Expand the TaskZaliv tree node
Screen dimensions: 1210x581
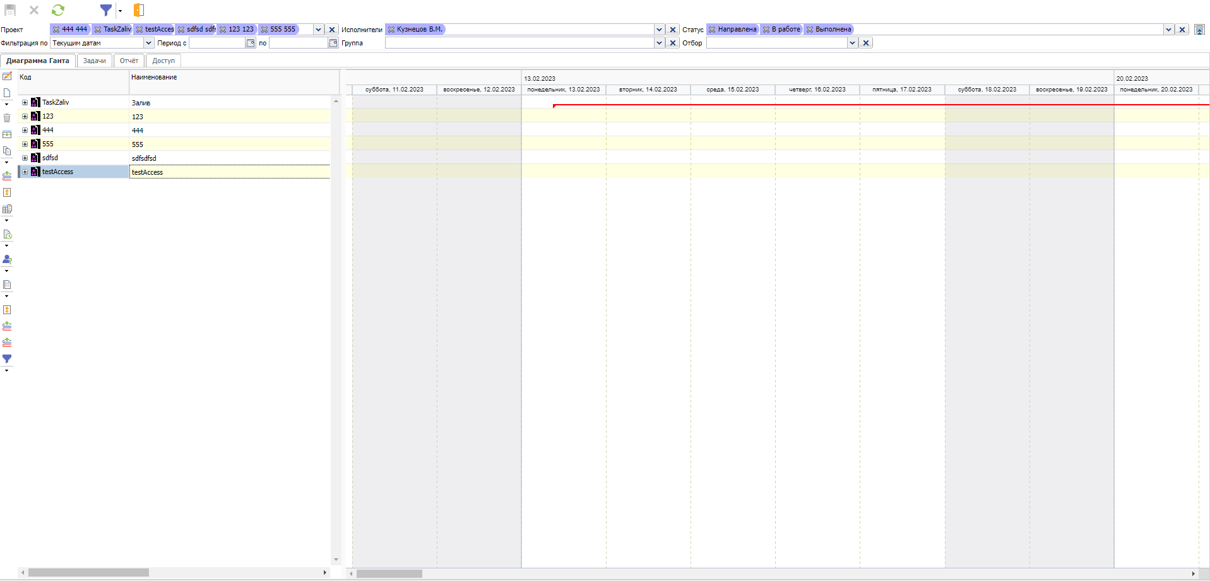25,102
